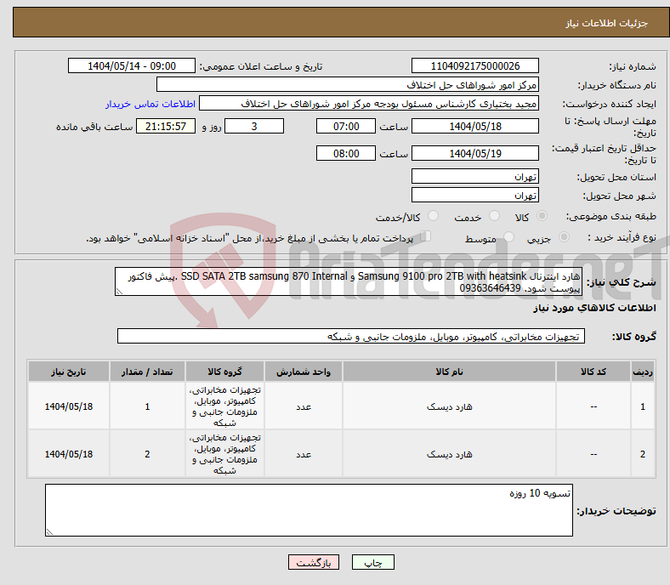Click the کد کالا column header
Image resolution: width=670 pixels, height=585 pixels.
pyautogui.click(x=593, y=372)
